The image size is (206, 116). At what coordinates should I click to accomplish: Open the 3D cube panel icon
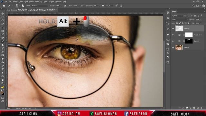(168, 29)
